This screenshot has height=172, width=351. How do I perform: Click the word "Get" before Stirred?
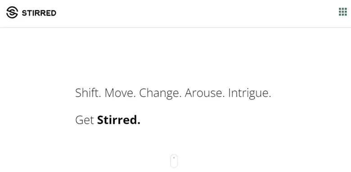click(x=85, y=120)
